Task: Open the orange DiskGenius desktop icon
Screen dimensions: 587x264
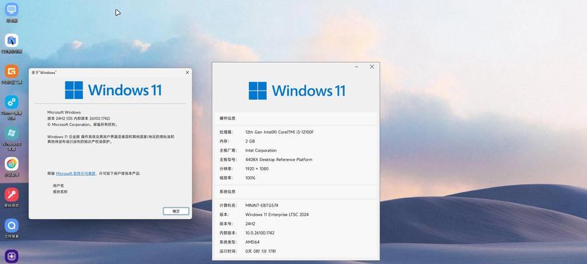Action: click(12, 71)
